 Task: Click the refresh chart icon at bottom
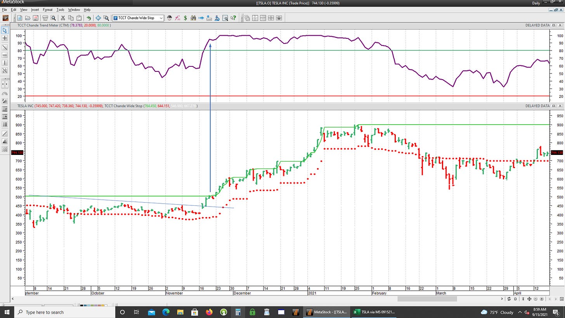(509, 299)
